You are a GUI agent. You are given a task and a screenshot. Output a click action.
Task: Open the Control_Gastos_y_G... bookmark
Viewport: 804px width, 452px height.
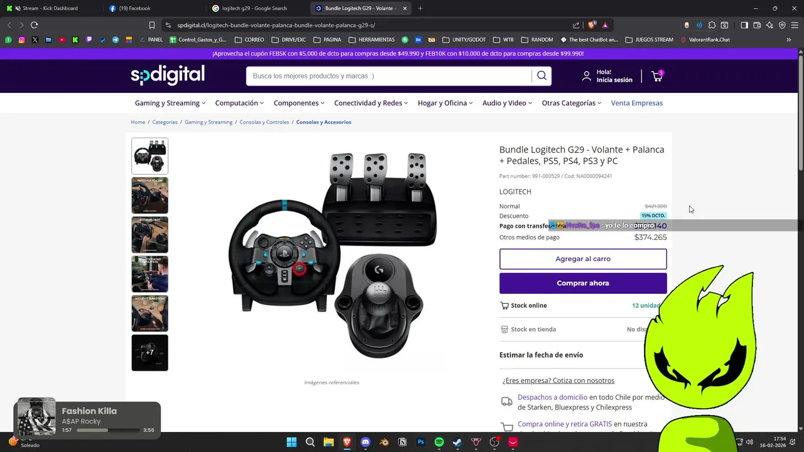tap(197, 40)
